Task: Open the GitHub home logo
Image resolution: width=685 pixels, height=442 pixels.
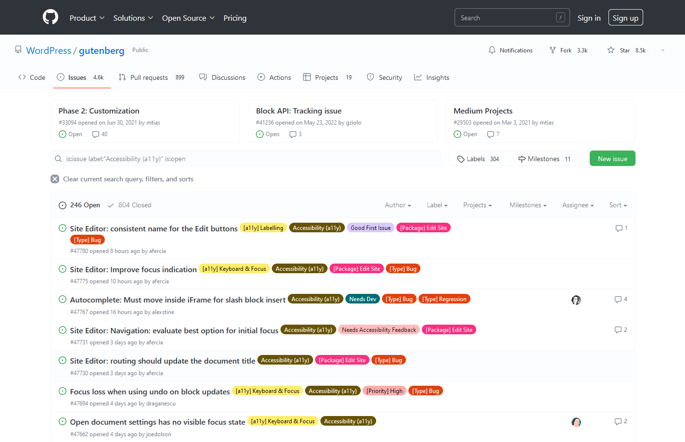Action: click(x=51, y=17)
